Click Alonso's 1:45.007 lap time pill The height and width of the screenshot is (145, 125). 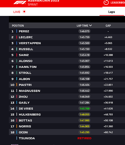[85, 61]
